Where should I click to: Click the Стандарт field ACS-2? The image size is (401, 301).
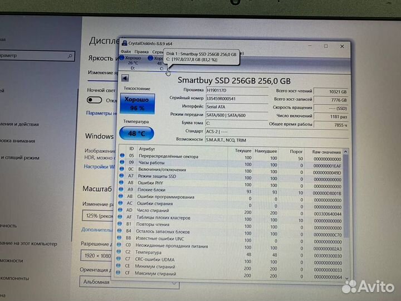point(277,132)
